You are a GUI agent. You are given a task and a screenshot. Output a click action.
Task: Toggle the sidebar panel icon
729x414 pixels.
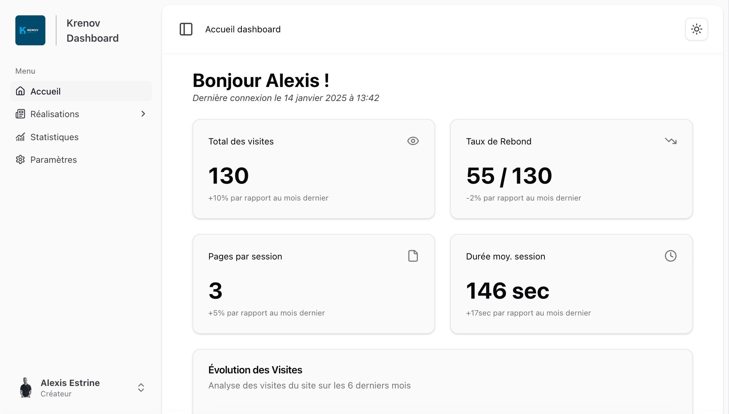coord(186,29)
